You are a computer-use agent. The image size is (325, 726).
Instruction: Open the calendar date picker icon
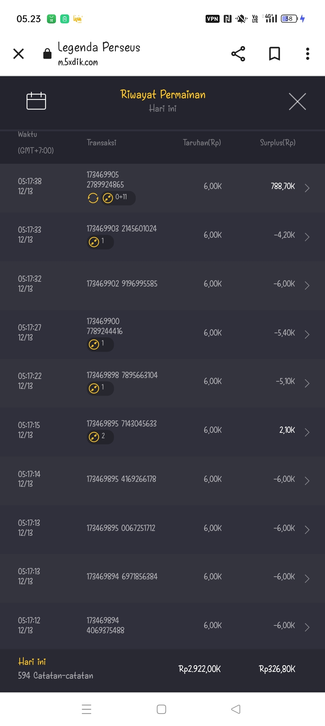coord(36,101)
